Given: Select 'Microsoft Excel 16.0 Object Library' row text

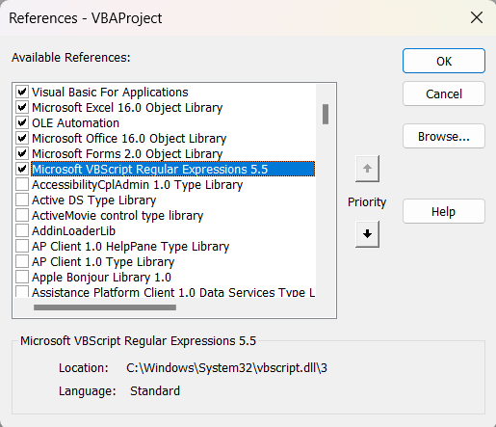Looking at the screenshot, I should 127,108.
